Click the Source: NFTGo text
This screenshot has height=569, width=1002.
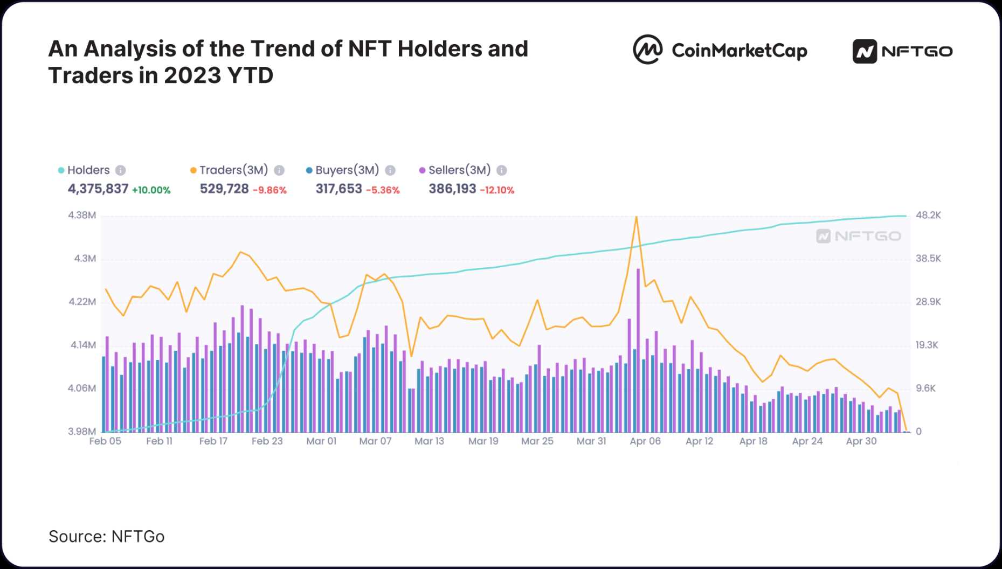(x=107, y=537)
